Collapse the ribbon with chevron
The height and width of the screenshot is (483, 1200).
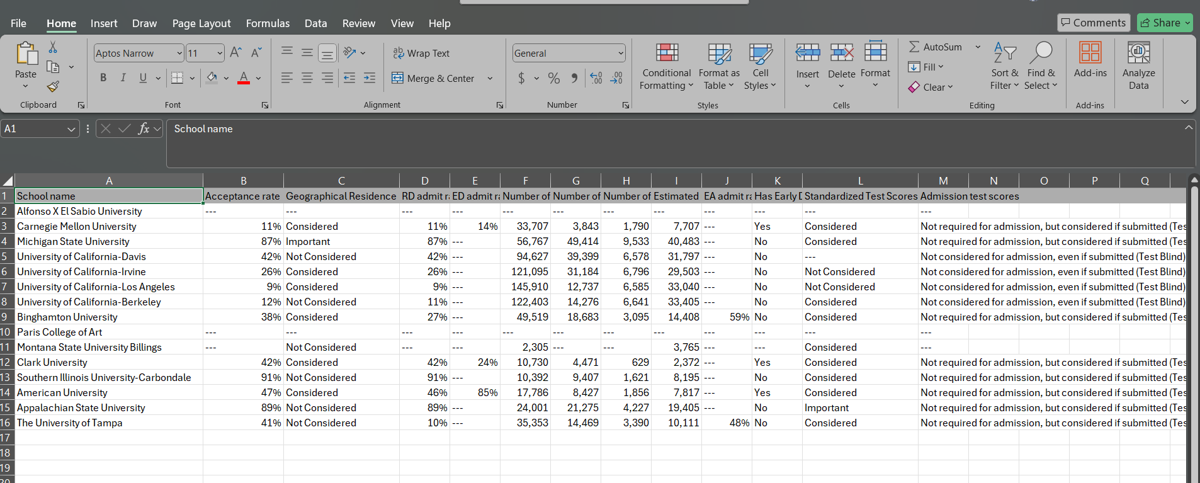1184,102
